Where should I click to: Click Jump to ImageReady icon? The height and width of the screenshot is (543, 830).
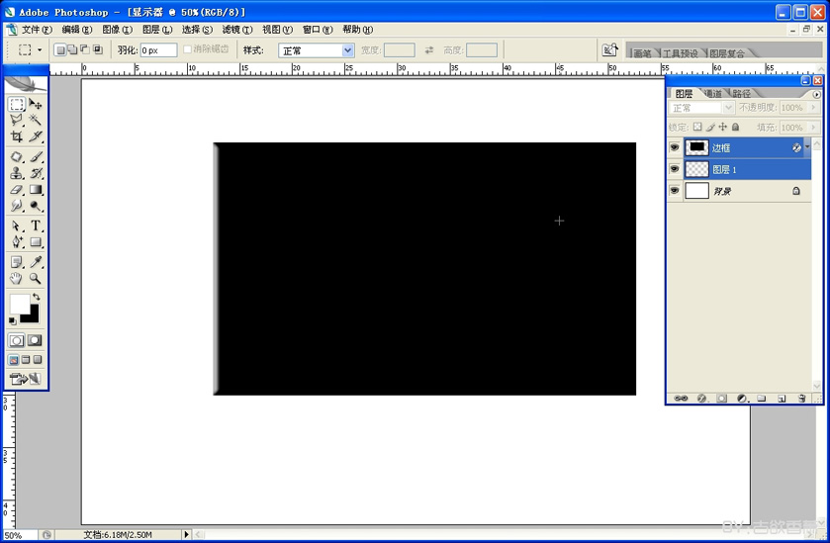25,379
